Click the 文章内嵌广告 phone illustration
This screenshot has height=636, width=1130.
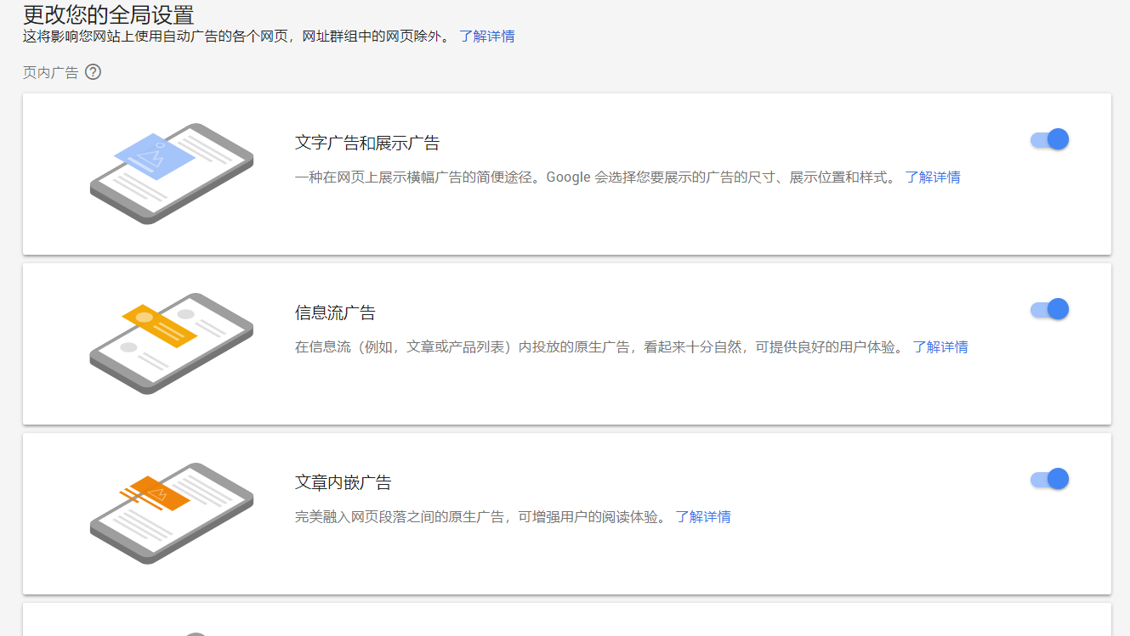click(171, 513)
